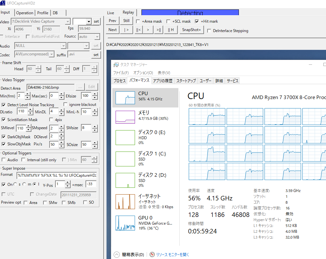Image resolution: width=326 pixels, height=259 pixels.
Task: Expand the Codec AVI(uncompressed) dropdown
Action: pos(51,54)
